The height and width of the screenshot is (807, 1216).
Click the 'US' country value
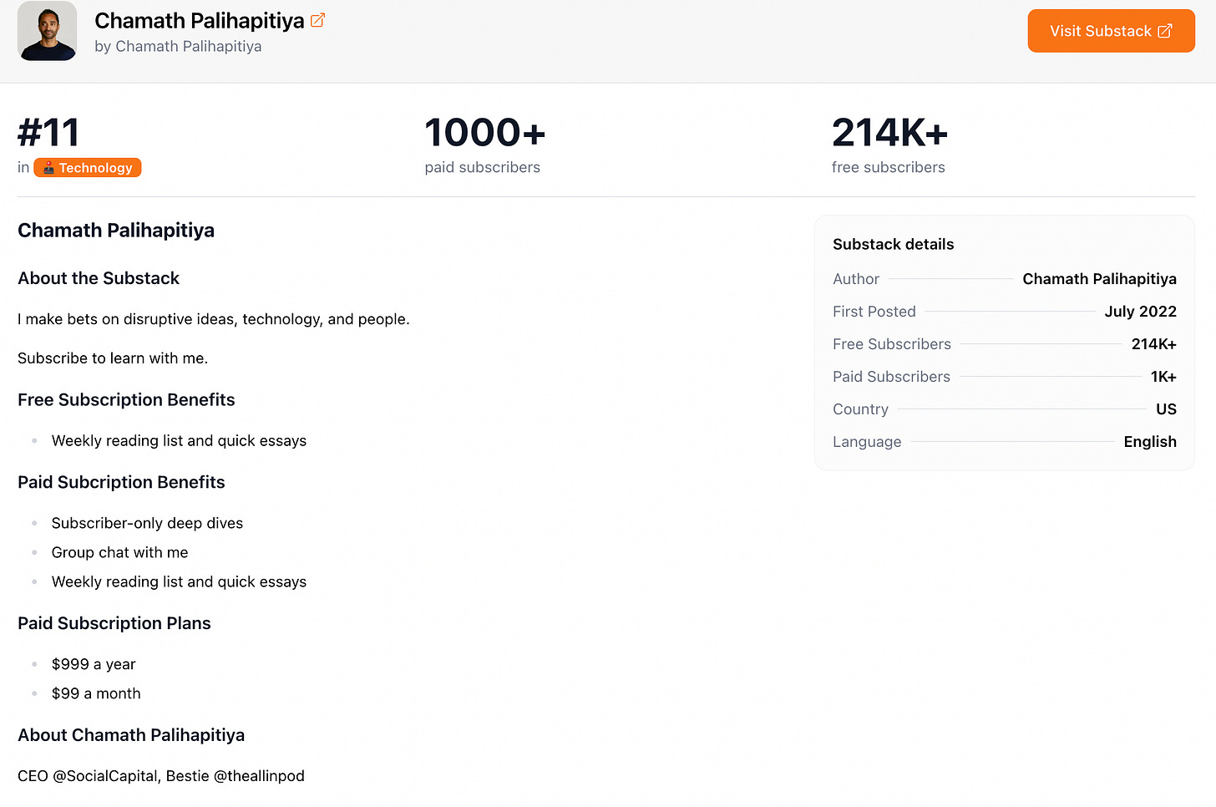pyautogui.click(x=1166, y=409)
